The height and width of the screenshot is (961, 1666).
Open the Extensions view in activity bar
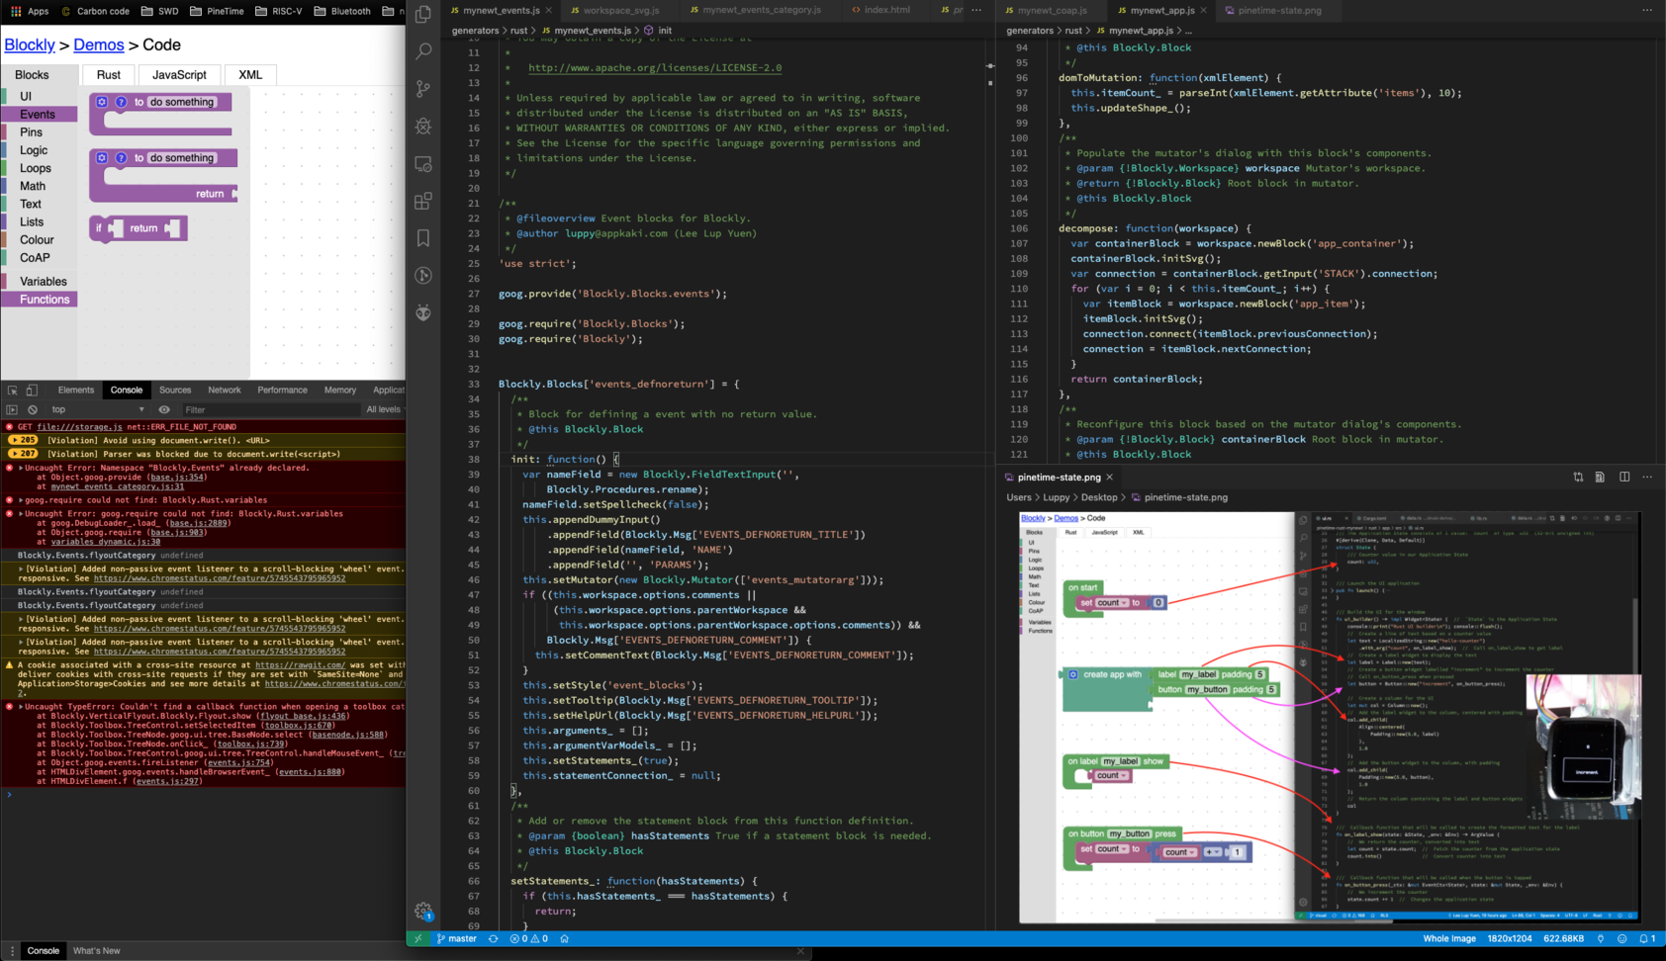(423, 201)
